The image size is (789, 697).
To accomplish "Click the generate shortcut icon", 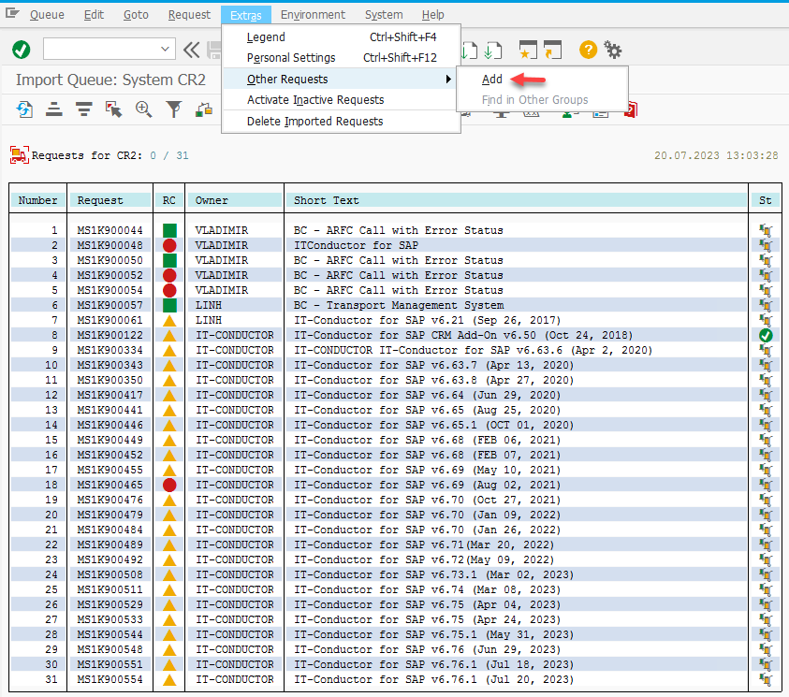I will [x=552, y=50].
